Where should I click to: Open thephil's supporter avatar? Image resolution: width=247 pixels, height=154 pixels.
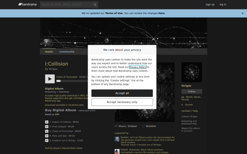tap(117, 152)
